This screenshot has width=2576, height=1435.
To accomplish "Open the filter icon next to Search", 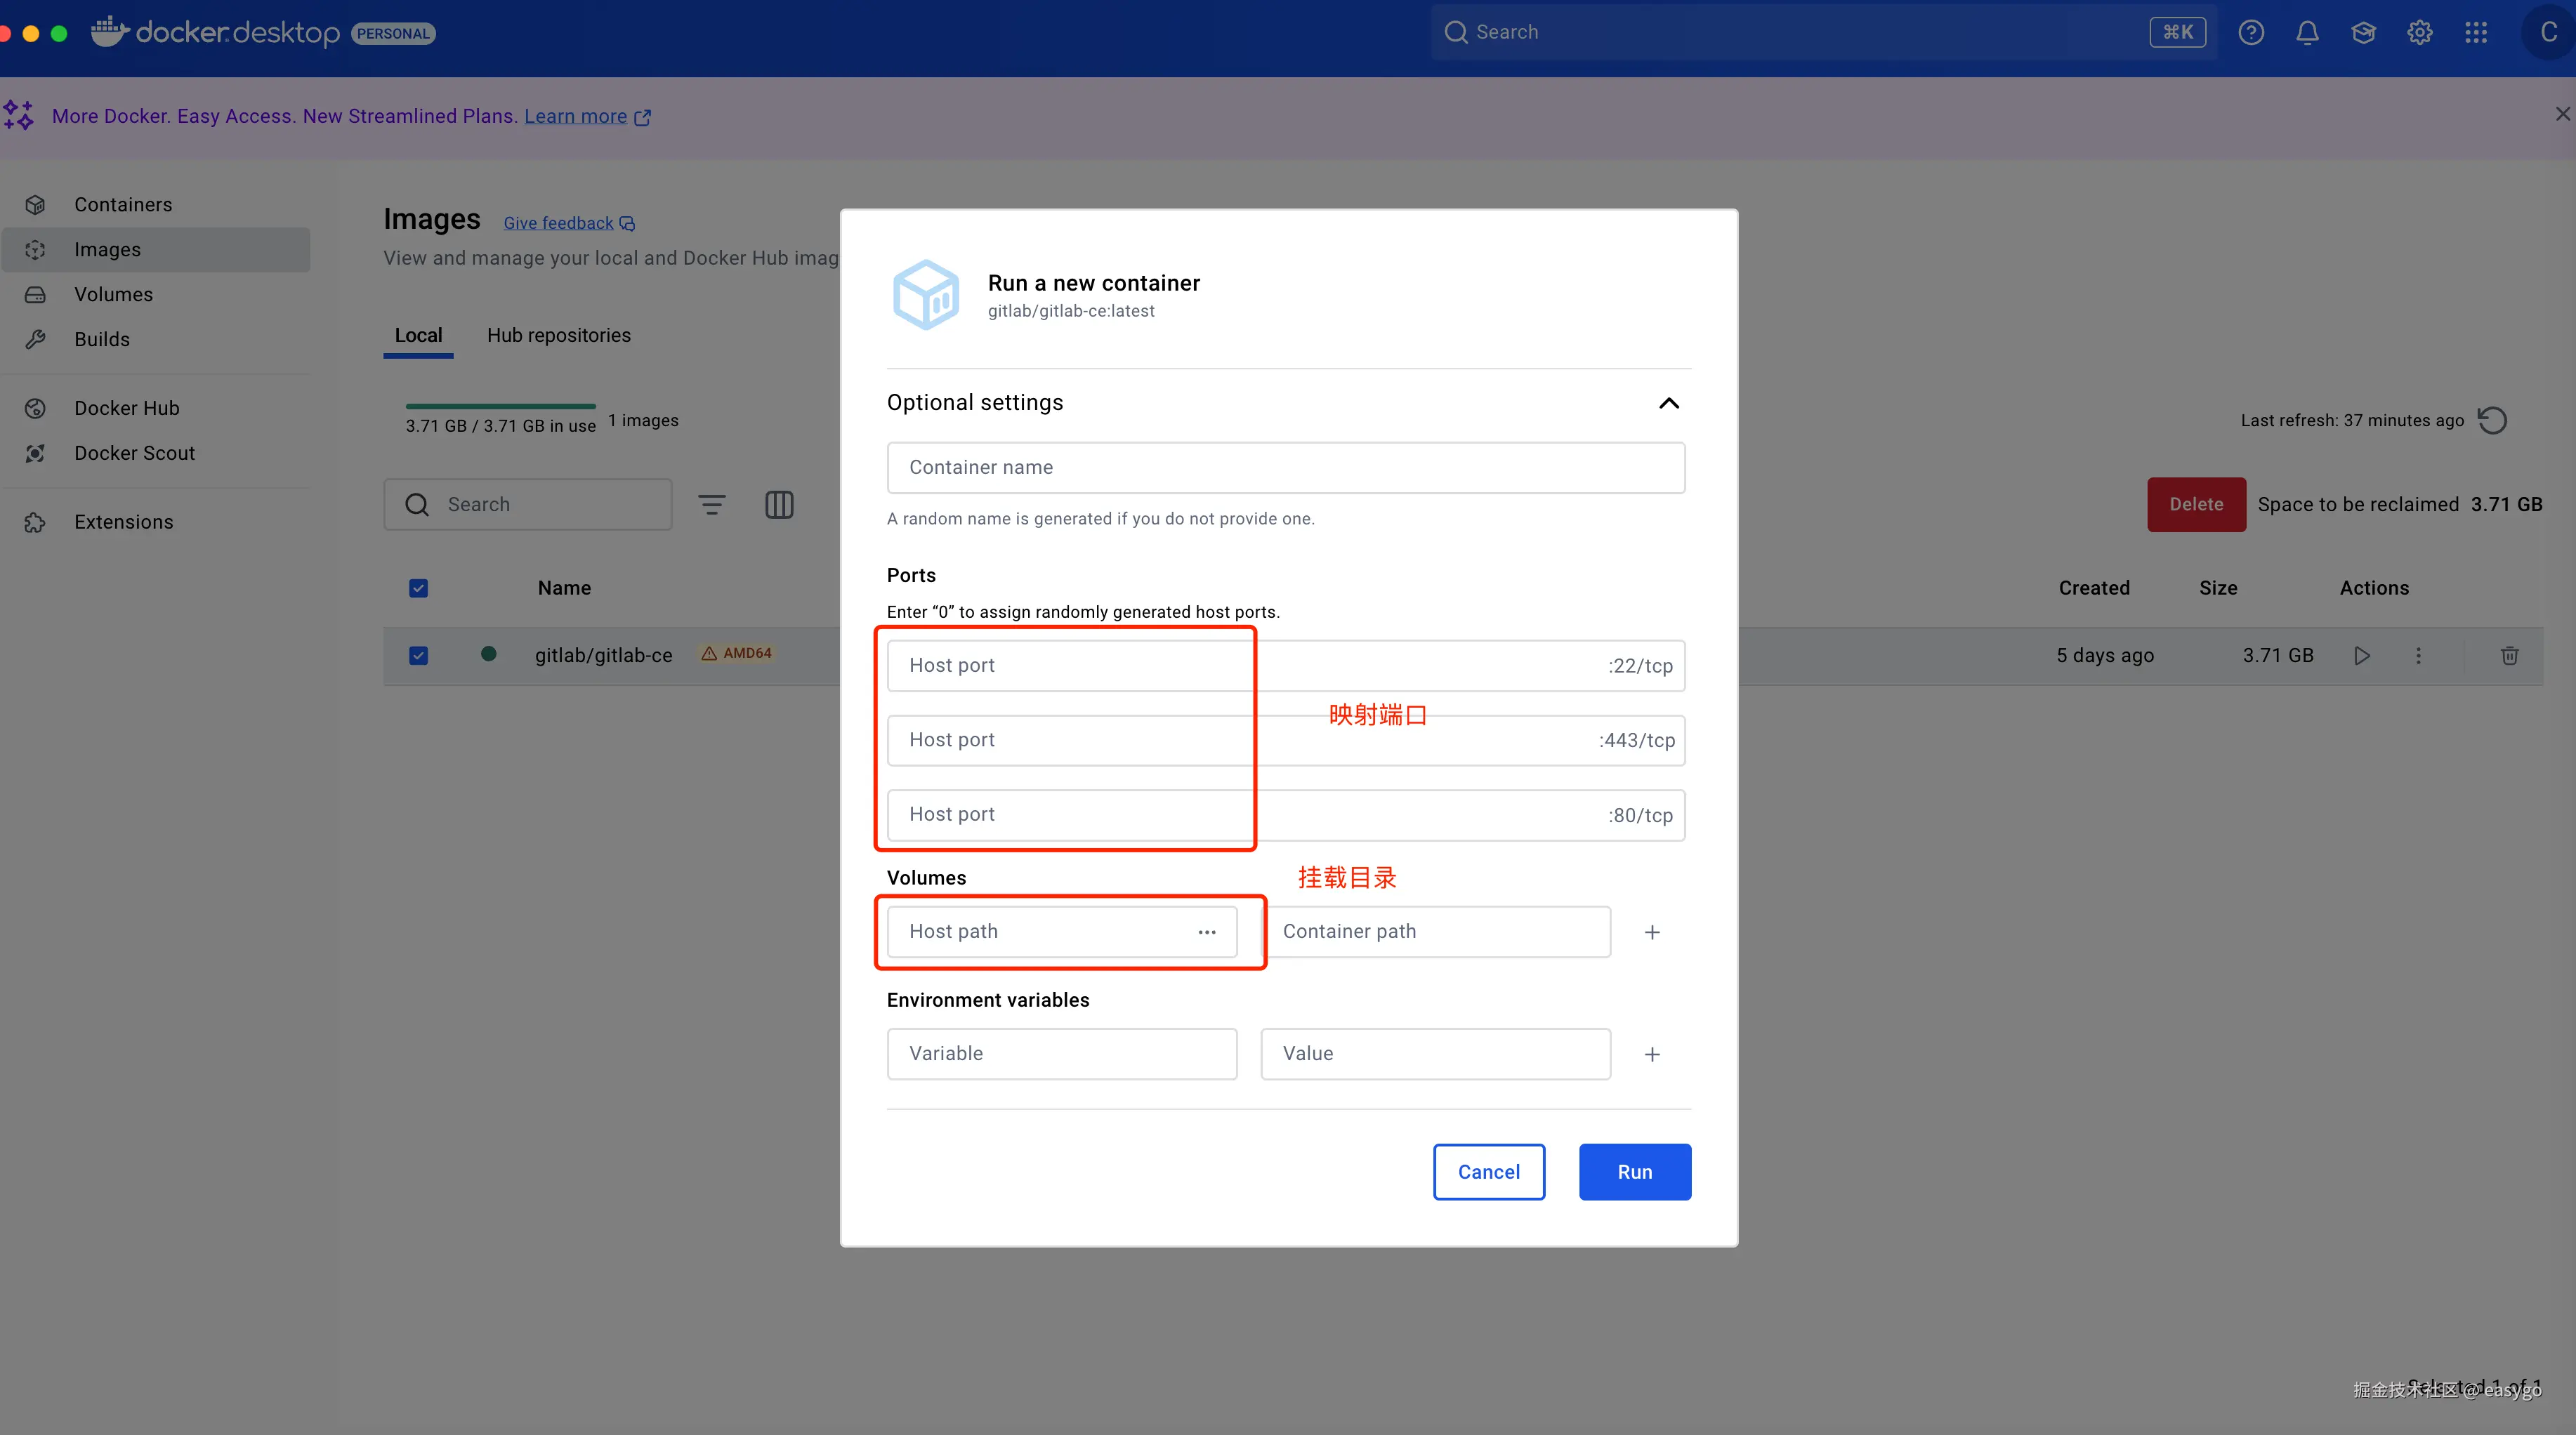I will tap(711, 504).
